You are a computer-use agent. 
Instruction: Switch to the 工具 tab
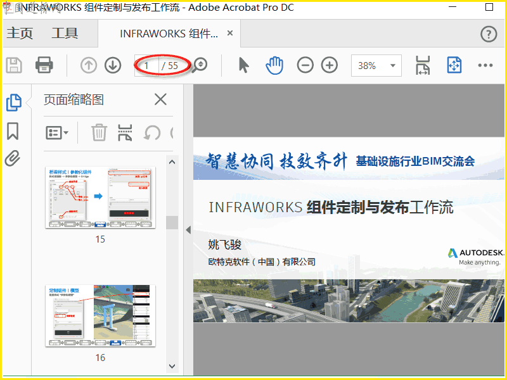pyautogui.click(x=65, y=34)
